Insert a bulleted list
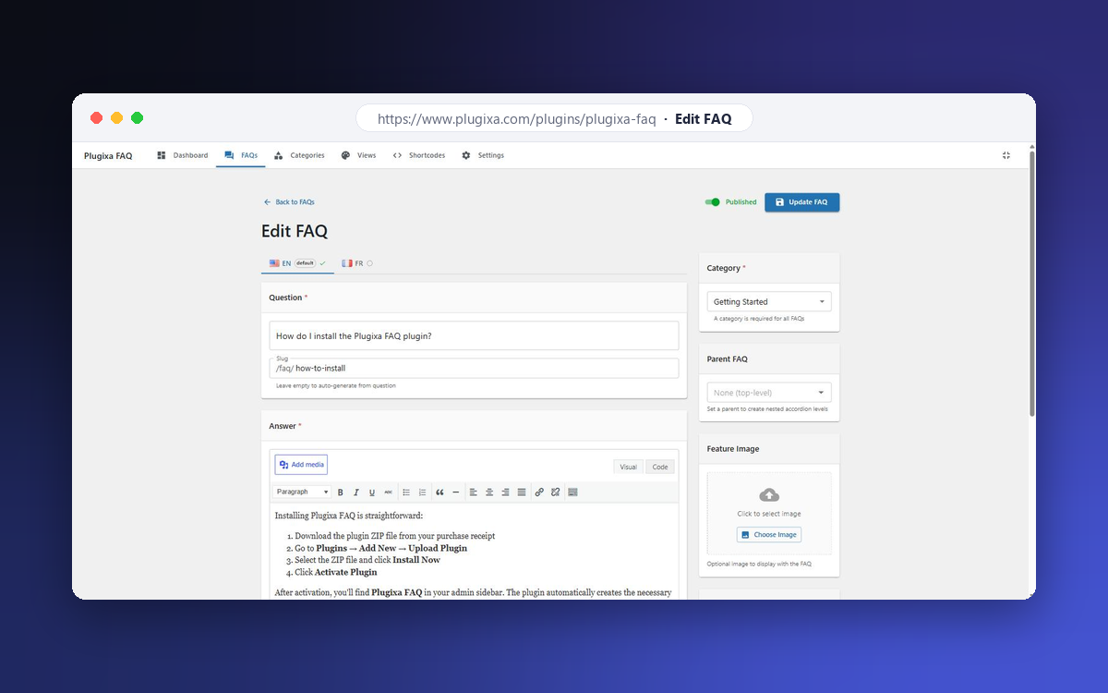 point(406,492)
